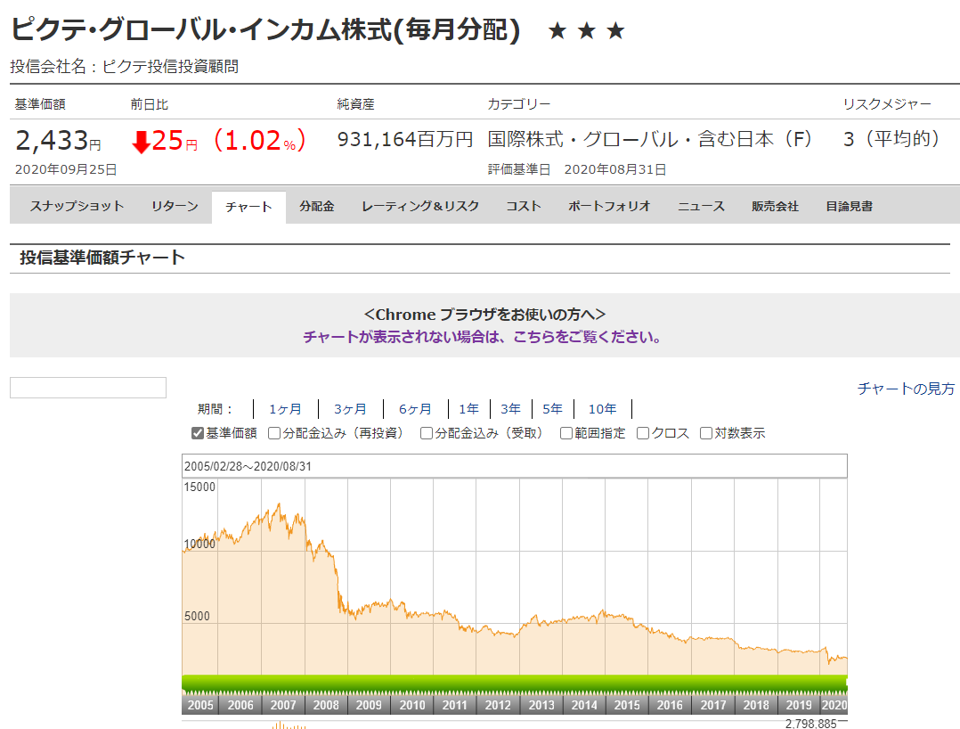The image size is (960, 729).
Task: Click the fund title ピクテ・グローバル・インカム株式
Action: point(265,29)
